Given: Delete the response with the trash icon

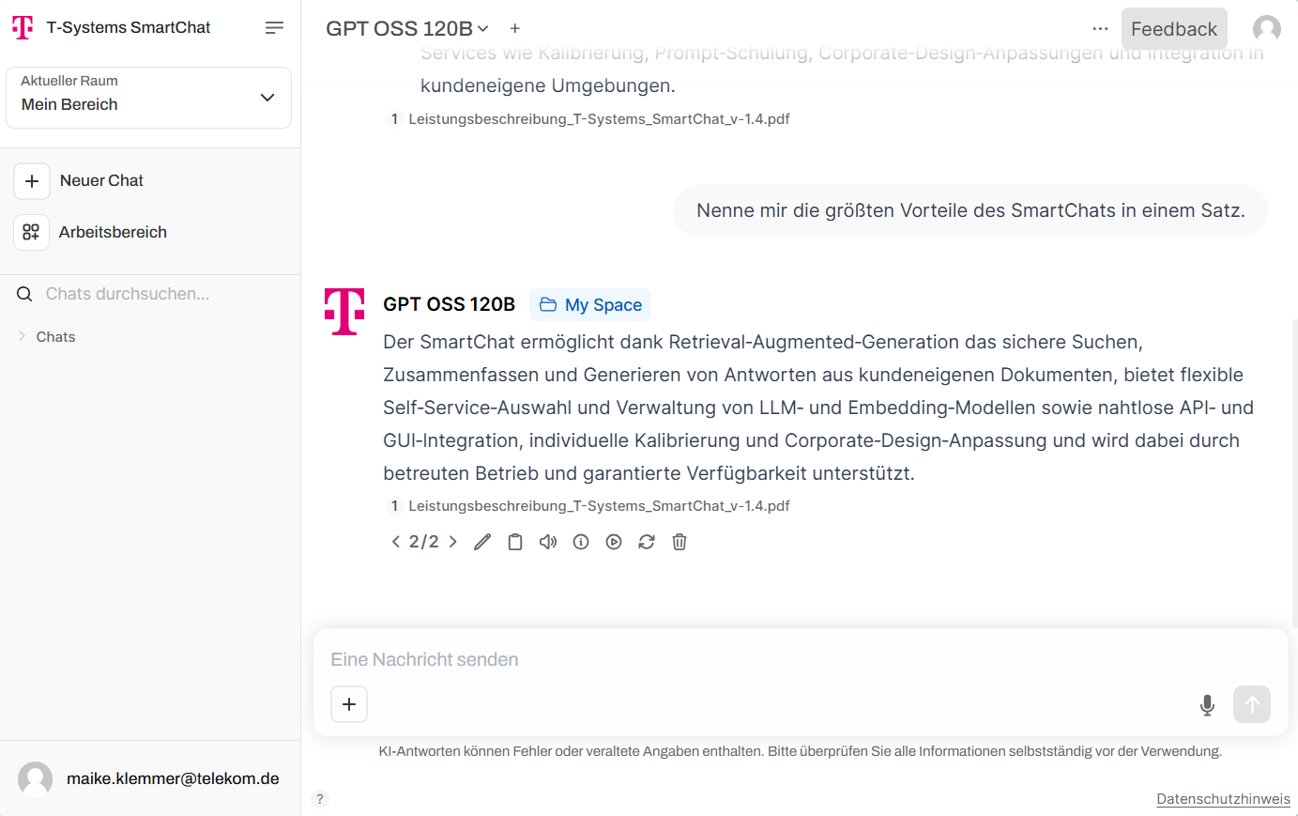Looking at the screenshot, I should click(680, 542).
